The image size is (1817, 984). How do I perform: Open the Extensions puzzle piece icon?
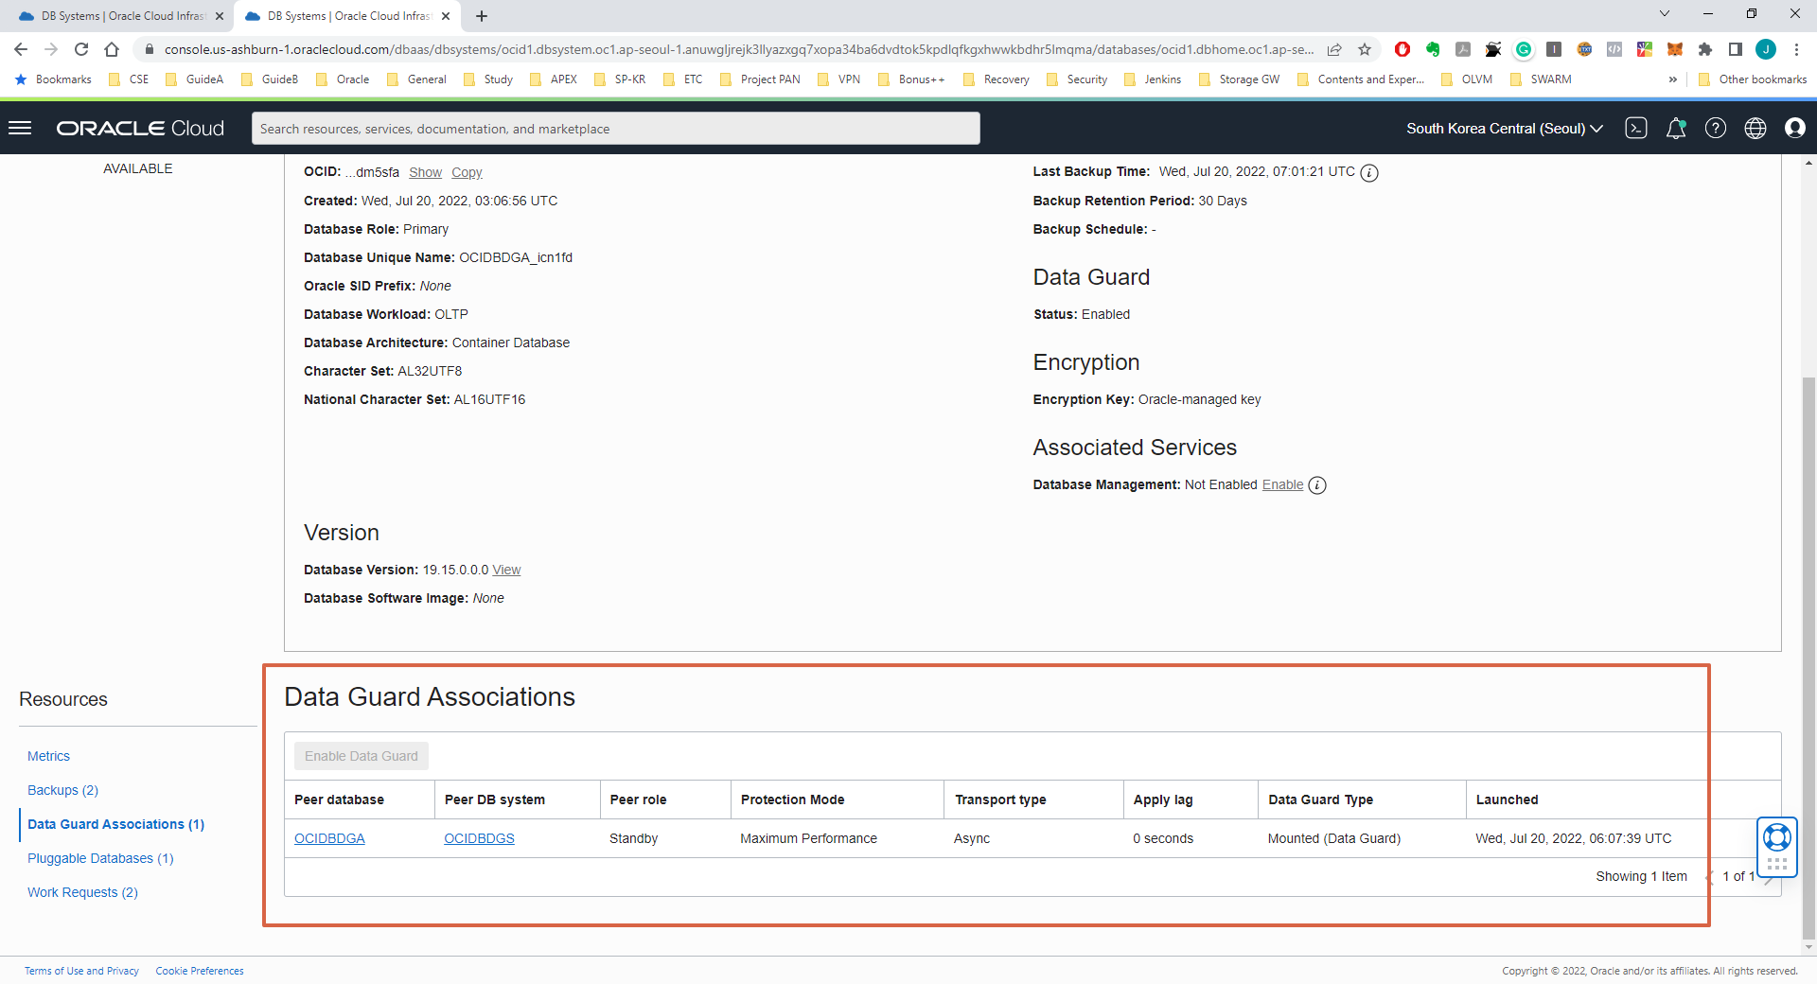pyautogui.click(x=1705, y=49)
